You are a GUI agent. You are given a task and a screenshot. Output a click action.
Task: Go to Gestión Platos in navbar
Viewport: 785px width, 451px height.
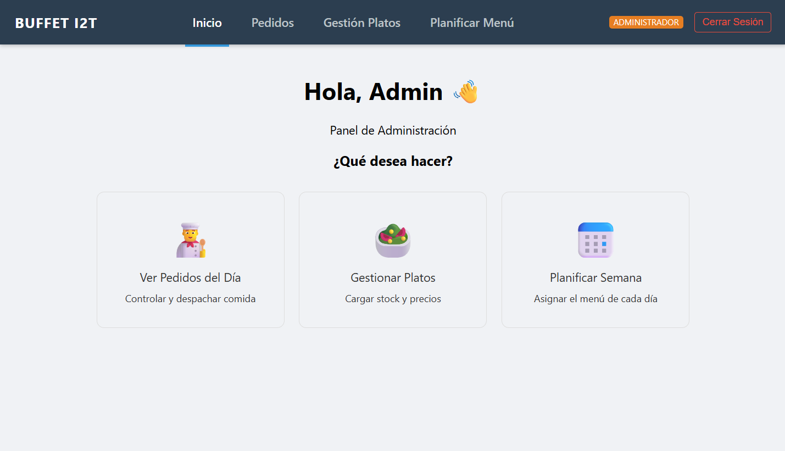coord(361,23)
